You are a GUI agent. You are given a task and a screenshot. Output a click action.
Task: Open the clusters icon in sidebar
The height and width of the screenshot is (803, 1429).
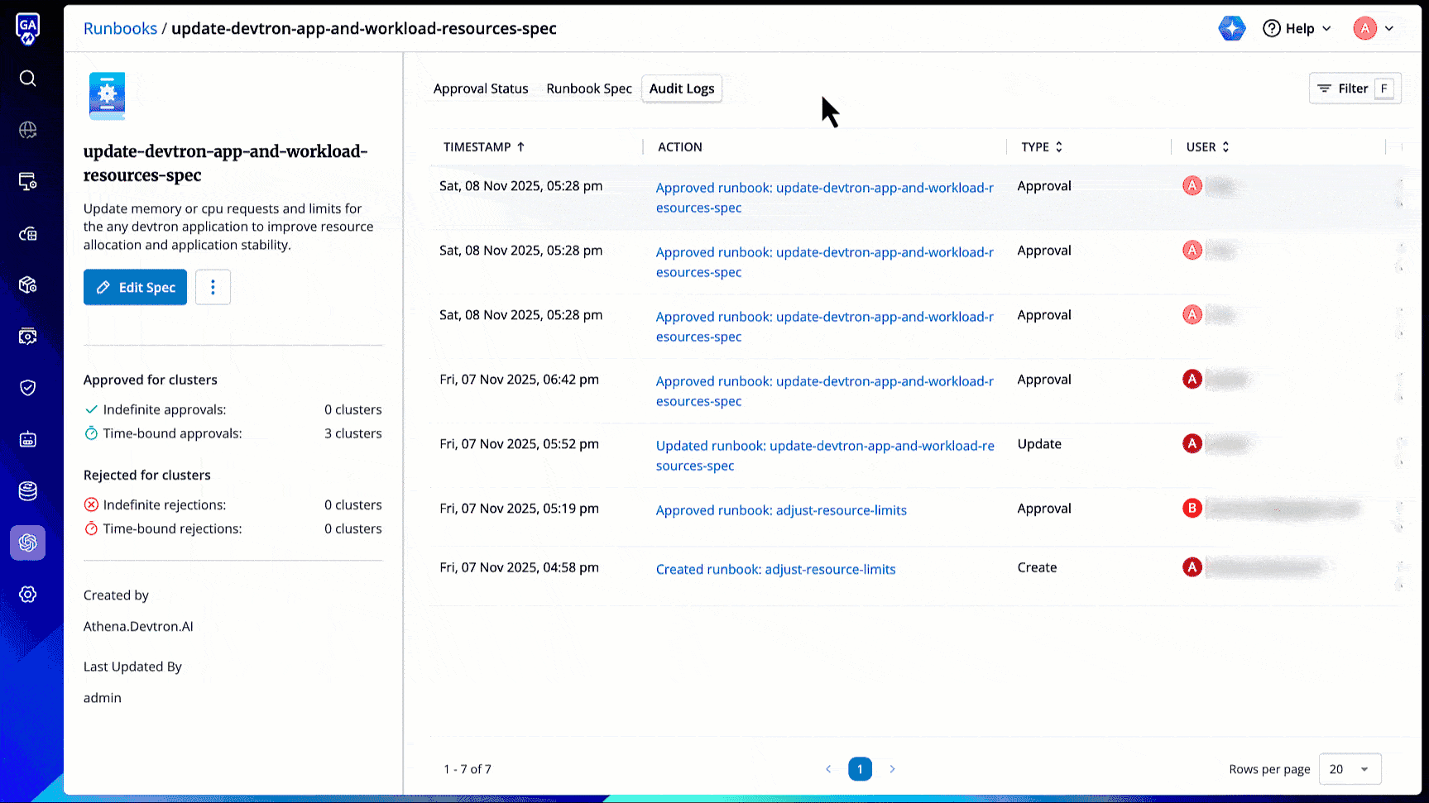27,181
